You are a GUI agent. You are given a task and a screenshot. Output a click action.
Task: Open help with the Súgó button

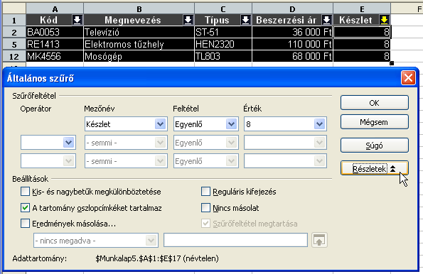(x=375, y=146)
